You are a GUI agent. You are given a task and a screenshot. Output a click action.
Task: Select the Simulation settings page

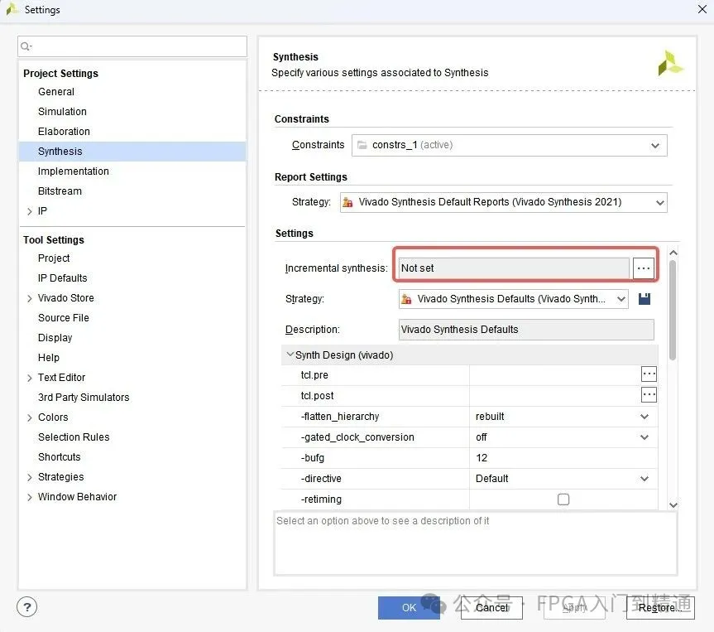coord(62,112)
